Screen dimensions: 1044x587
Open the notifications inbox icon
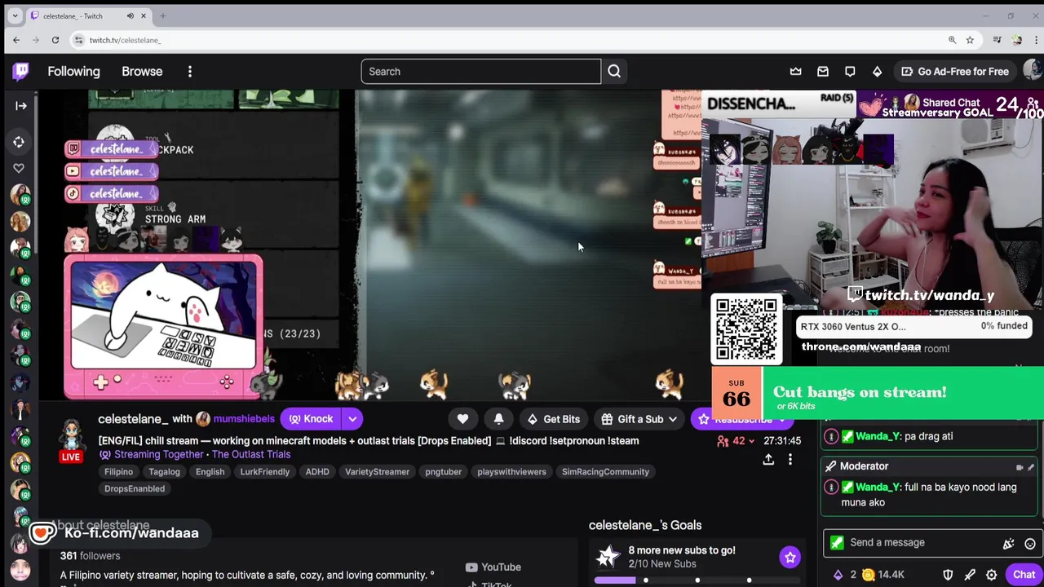(x=823, y=72)
